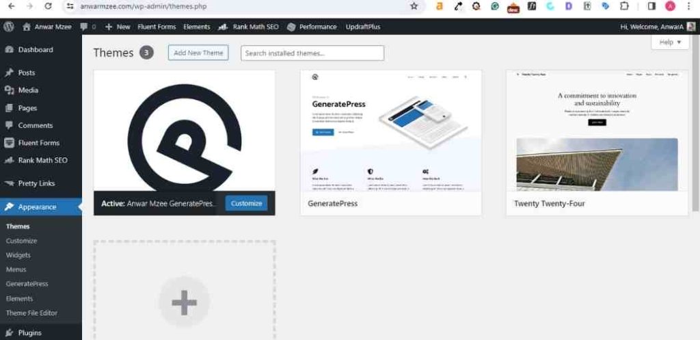Focus the Search installed themes field

click(x=312, y=53)
